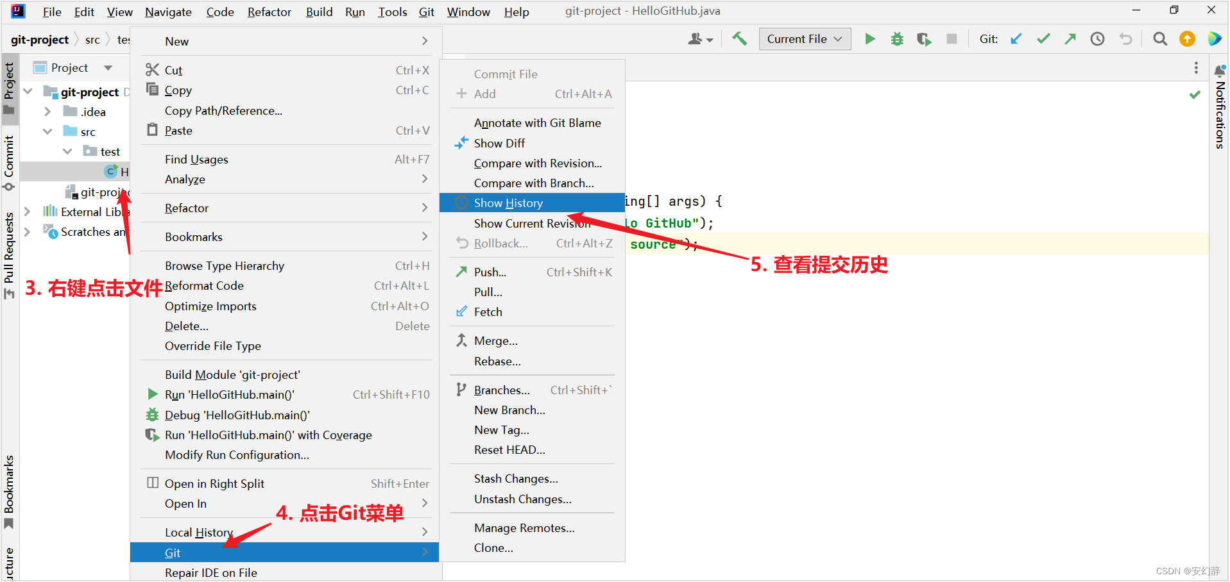Choose Cut from the context menu
The image size is (1230, 582).
pyautogui.click(x=286, y=70)
